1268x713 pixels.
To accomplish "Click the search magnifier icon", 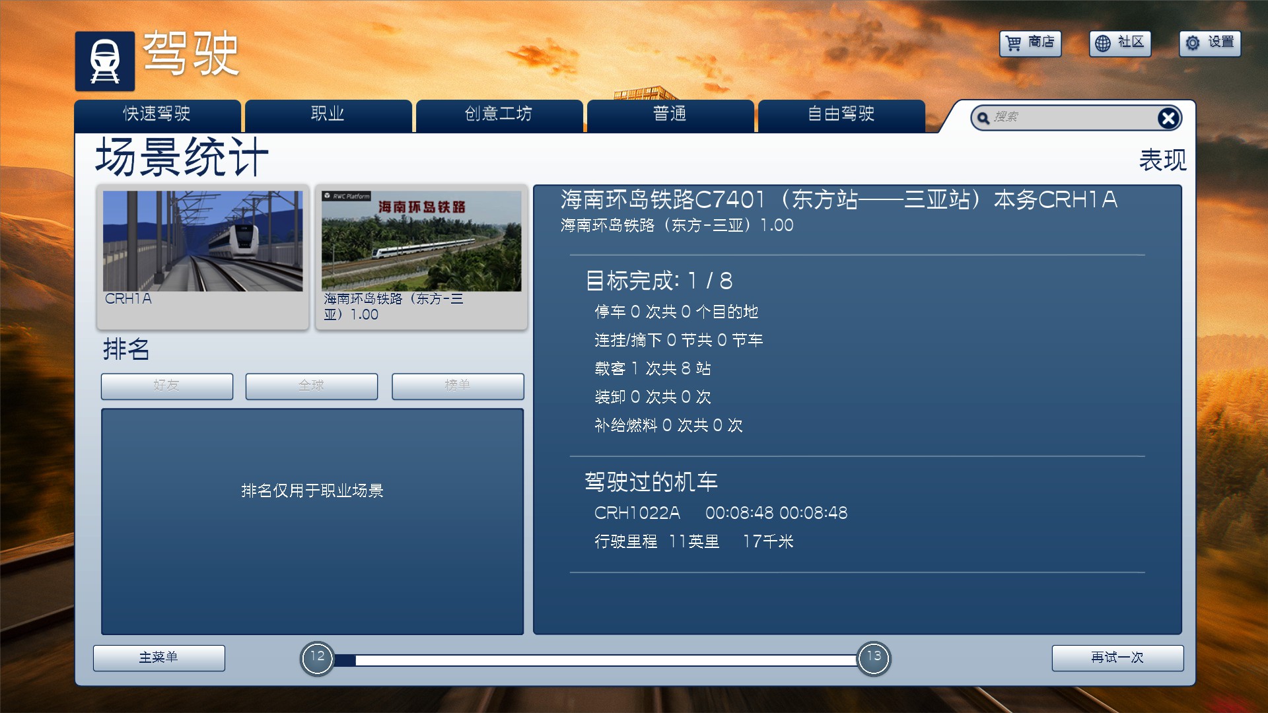I will [983, 118].
